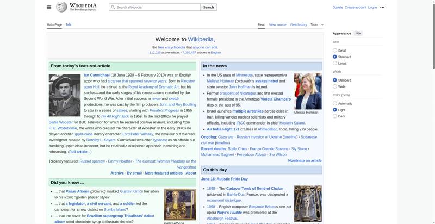Open the Pallas Athena painting thumbnail
Image resolution: width=435 pixels, height=224 pixels.
[180, 204]
